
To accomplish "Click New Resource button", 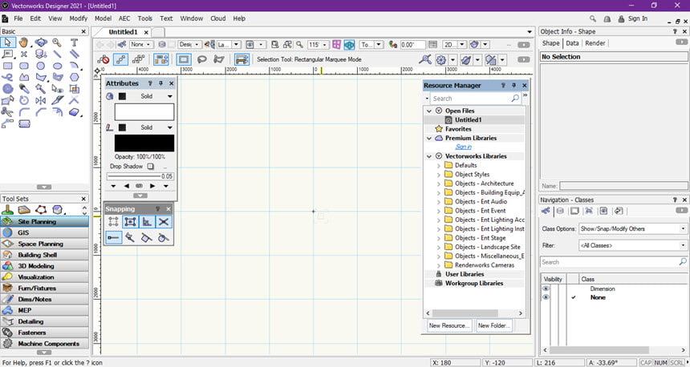I will click(448, 325).
